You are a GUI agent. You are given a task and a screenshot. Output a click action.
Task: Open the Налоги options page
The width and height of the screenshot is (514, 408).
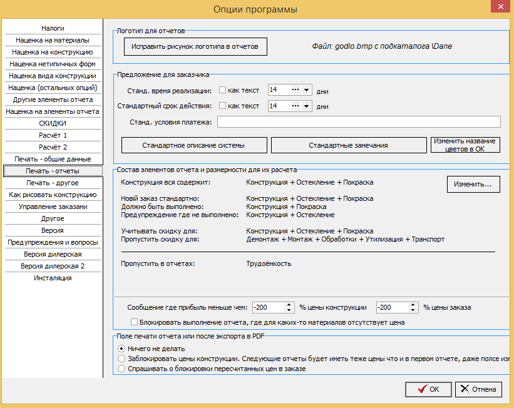pos(53,28)
